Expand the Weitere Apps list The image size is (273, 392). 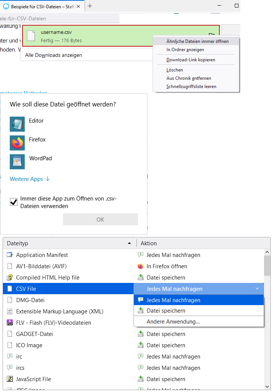(x=30, y=179)
